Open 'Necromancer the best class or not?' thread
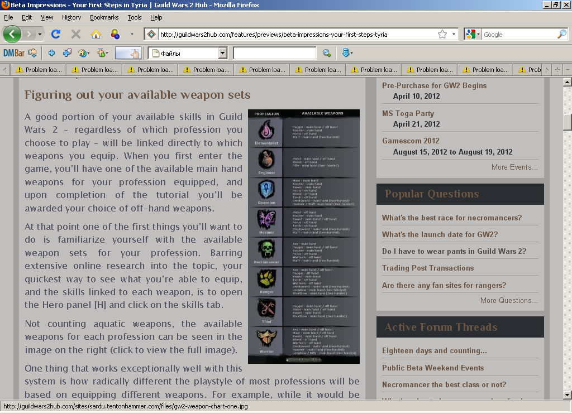The image size is (572, 414). tap(444, 385)
